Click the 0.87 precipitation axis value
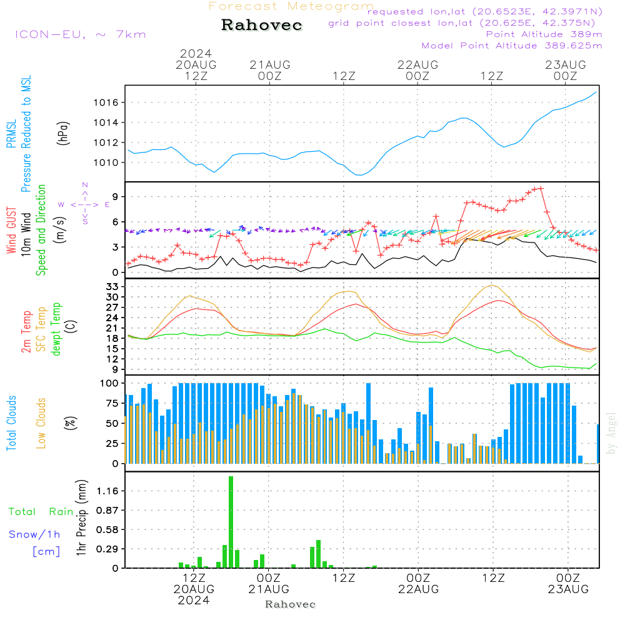Screen dimensions: 625x625 (x=107, y=511)
